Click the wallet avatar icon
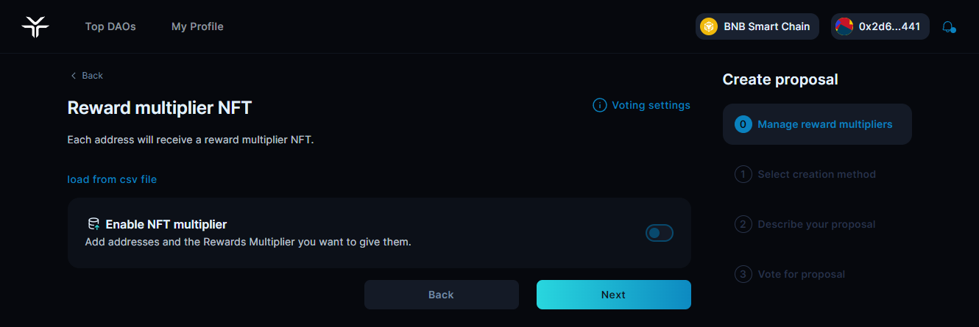The width and height of the screenshot is (979, 327). (844, 26)
